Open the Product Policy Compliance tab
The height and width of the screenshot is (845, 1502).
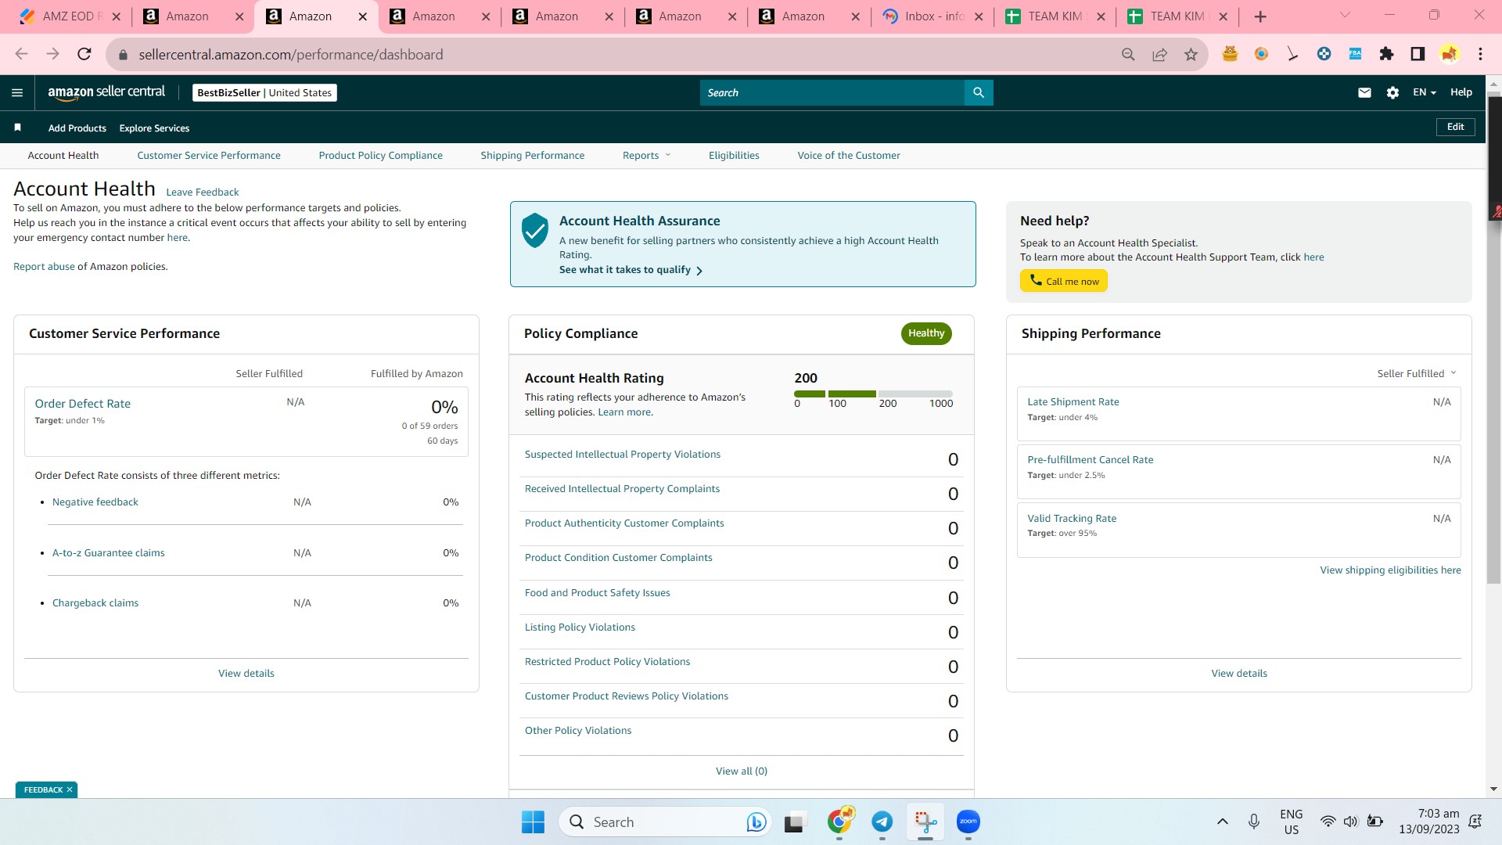[380, 155]
